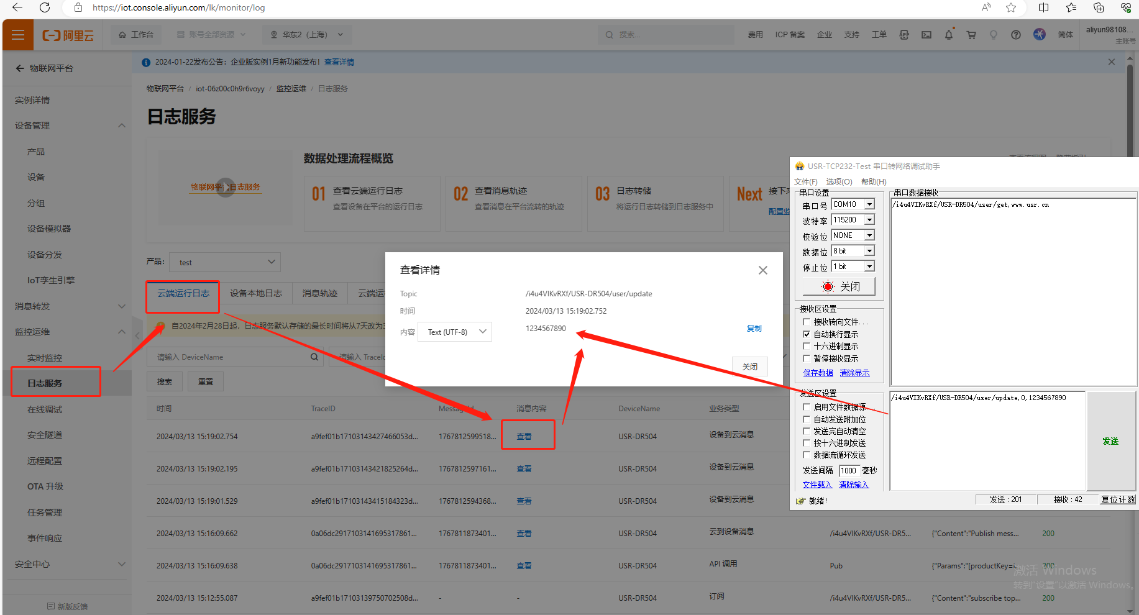Image resolution: width=1139 pixels, height=615 pixels.
Task: Click the help question mark icon
Action: coord(1015,35)
